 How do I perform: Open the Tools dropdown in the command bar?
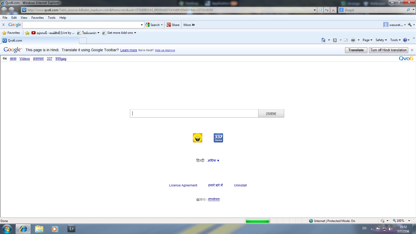coord(395,40)
